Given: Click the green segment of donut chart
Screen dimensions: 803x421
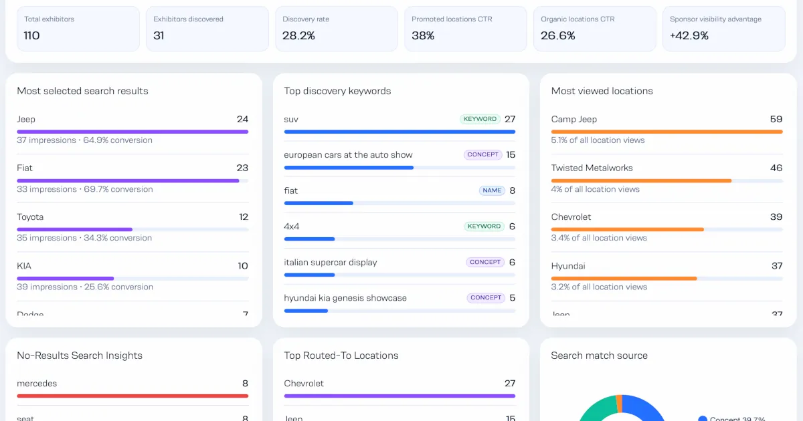Looking at the screenshot, I should click(597, 409).
